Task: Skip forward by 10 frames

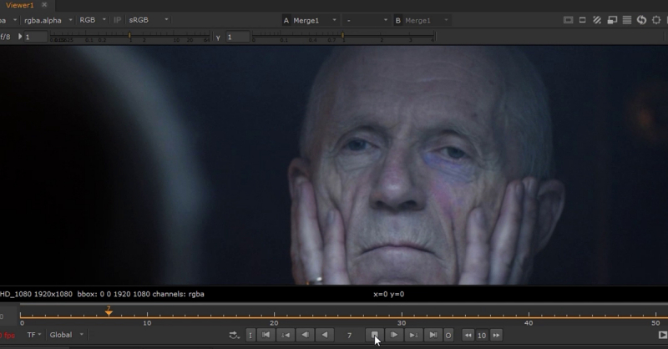Action: tap(497, 335)
